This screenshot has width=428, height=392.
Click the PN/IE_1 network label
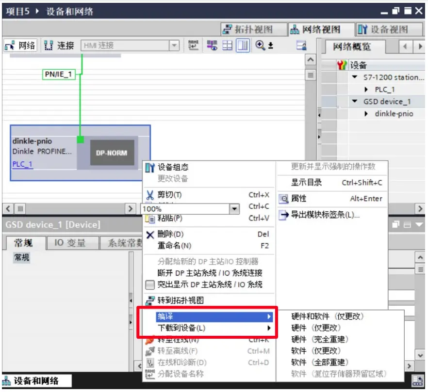[x=58, y=74]
